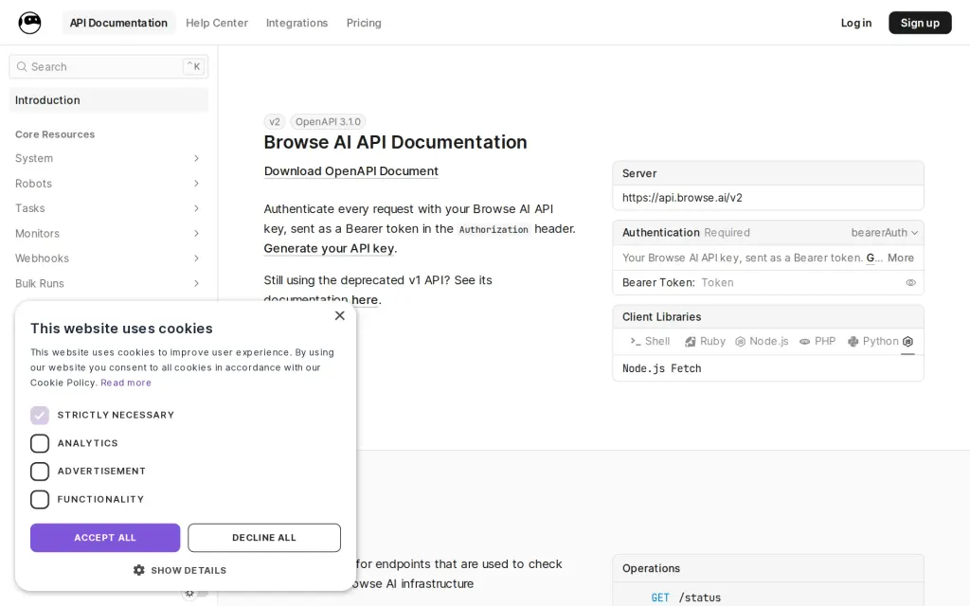The image size is (970, 606).
Task: Show the Bearer token with eye icon
Action: 910,282
